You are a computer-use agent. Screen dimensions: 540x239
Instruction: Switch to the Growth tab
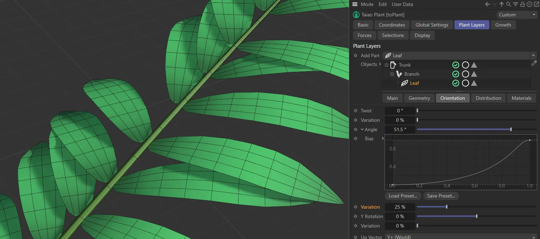pos(503,25)
